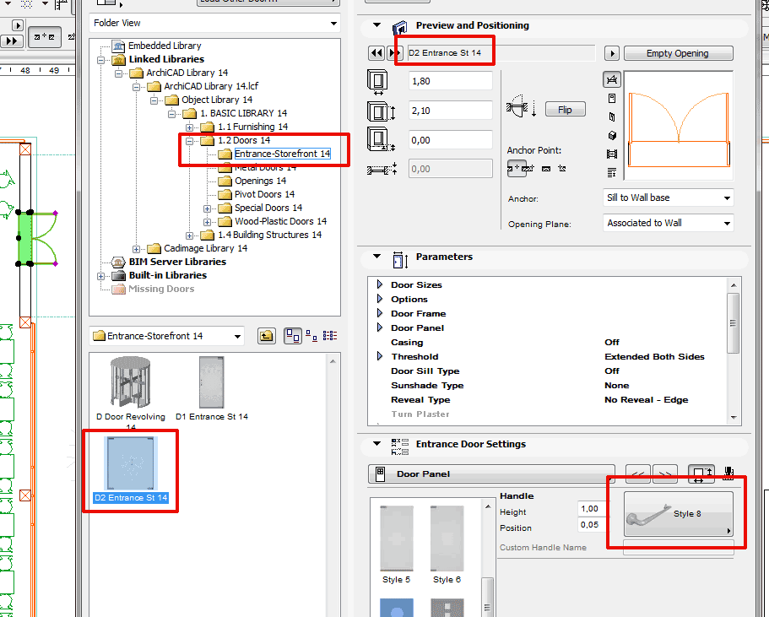The height and width of the screenshot is (617, 769).
Task: Click the sill height field 0,00
Action: [x=450, y=140]
